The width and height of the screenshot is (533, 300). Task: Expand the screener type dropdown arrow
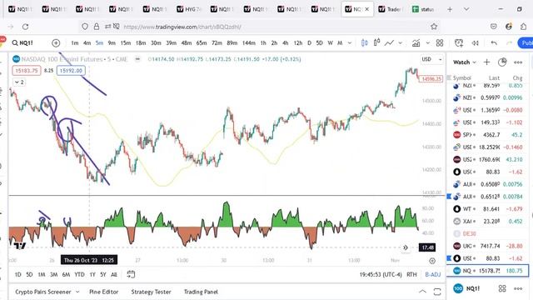click(77, 292)
